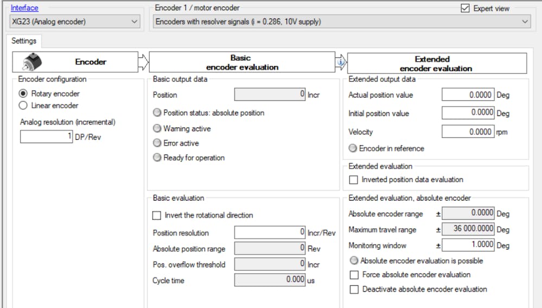
Task: Click the Ready for operation status indicator
Action: coord(157,158)
